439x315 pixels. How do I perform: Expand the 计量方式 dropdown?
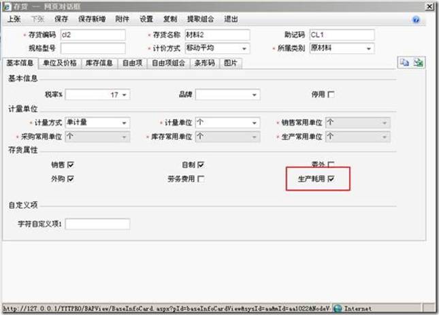125,123
